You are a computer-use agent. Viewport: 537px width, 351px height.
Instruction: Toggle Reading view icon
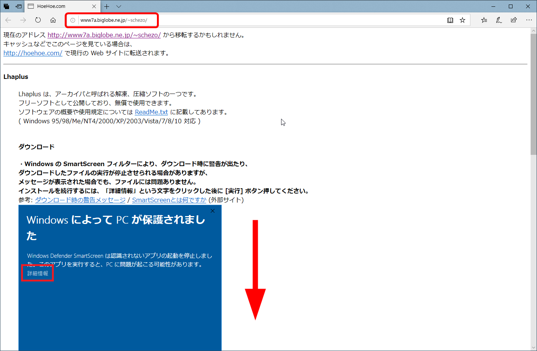(x=450, y=20)
